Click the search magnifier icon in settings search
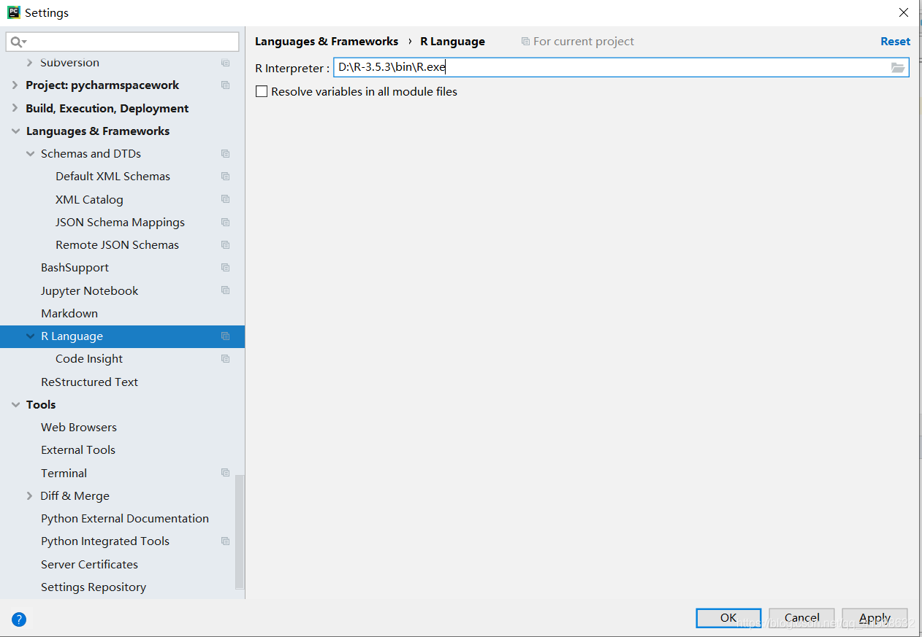 point(18,42)
